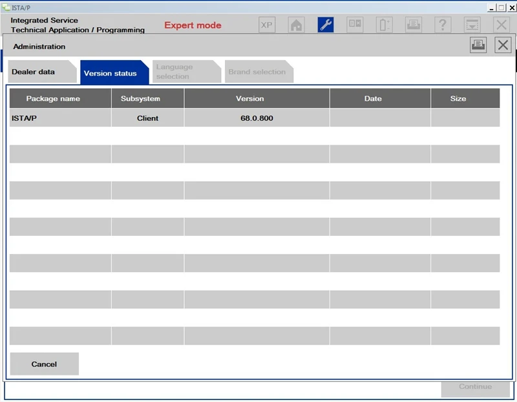Click the Cancel button

tap(44, 364)
